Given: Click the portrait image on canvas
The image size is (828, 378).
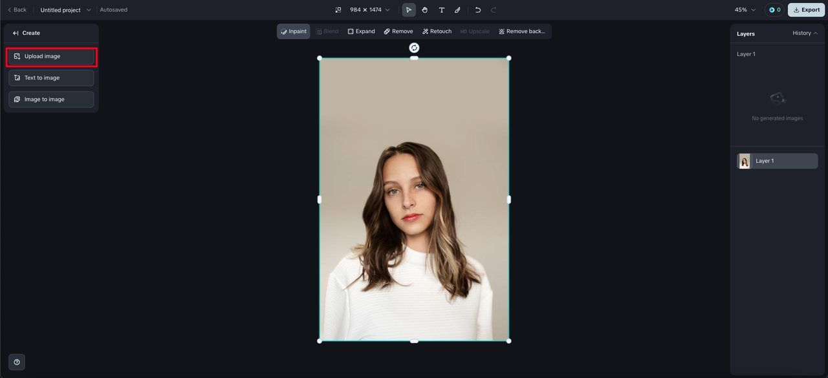Looking at the screenshot, I should 414,200.
